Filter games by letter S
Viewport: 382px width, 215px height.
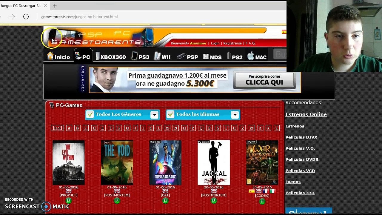[x=218, y=128]
